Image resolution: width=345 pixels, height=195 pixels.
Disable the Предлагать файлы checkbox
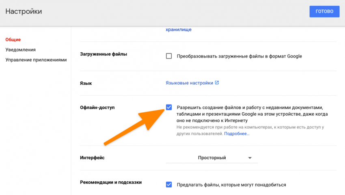pyautogui.click(x=169, y=184)
